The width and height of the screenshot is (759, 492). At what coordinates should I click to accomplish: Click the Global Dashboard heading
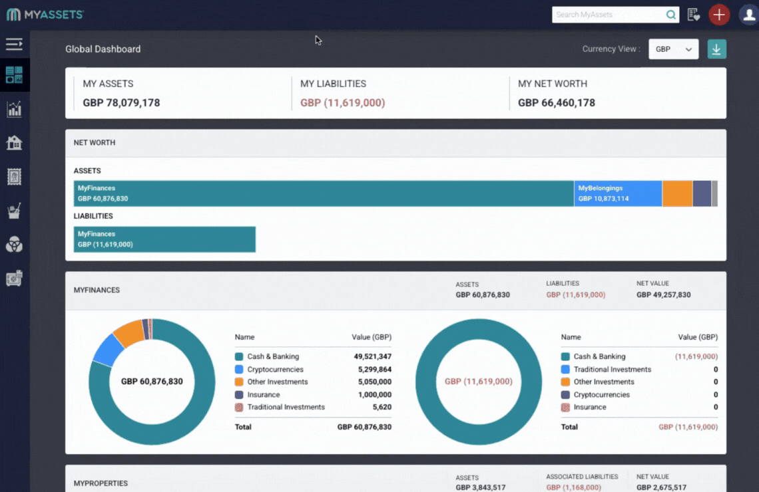(103, 49)
